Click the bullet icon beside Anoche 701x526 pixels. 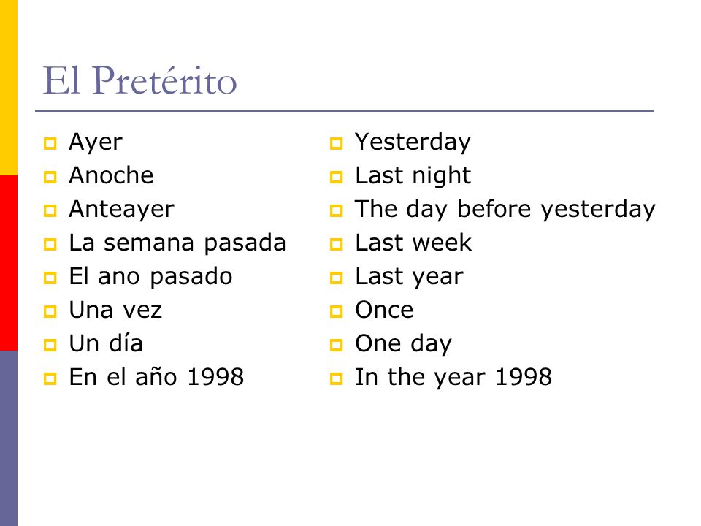pyautogui.click(x=50, y=177)
